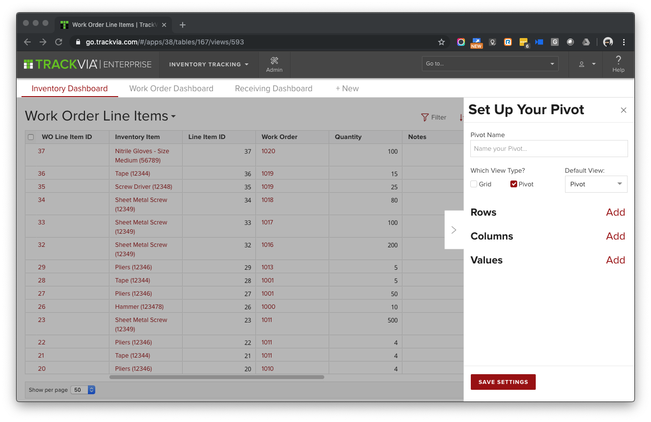Click the extension icon with the NEW badge
Screen dimensions: 651x422
pos(477,43)
